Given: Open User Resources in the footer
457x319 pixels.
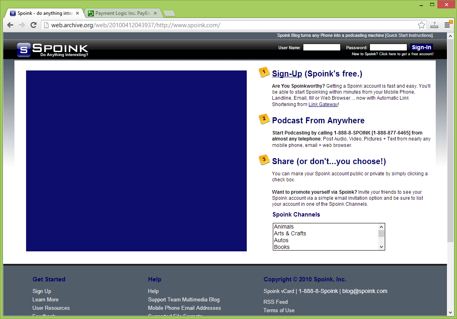Looking at the screenshot, I should point(51,308).
